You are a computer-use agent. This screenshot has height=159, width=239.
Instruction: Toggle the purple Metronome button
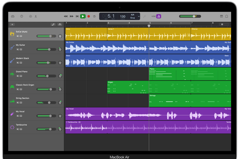click(x=159, y=16)
